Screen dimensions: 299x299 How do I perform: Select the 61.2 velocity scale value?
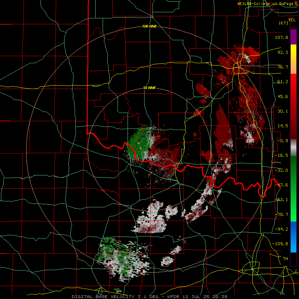click(x=283, y=82)
